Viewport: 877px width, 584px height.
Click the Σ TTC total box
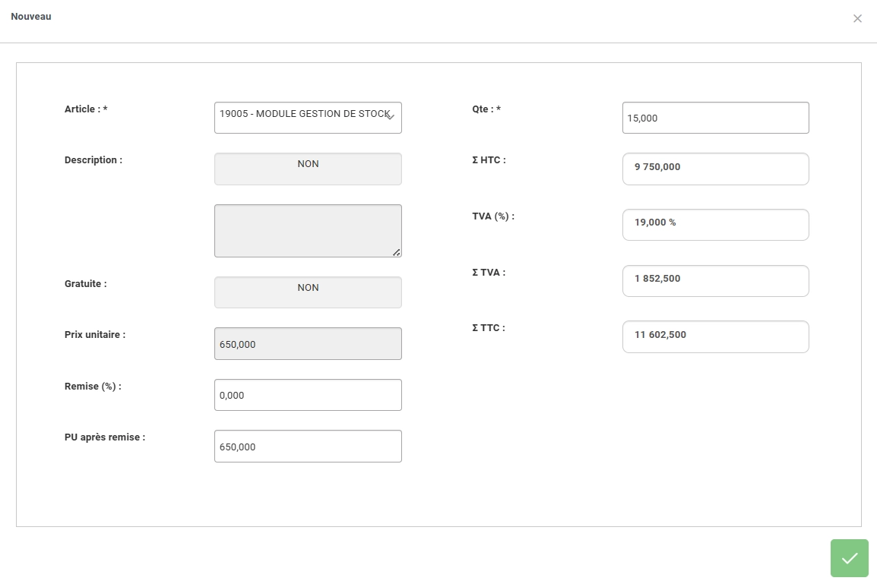(715, 336)
